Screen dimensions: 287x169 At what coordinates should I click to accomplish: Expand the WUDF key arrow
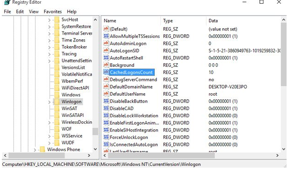(x=49, y=143)
